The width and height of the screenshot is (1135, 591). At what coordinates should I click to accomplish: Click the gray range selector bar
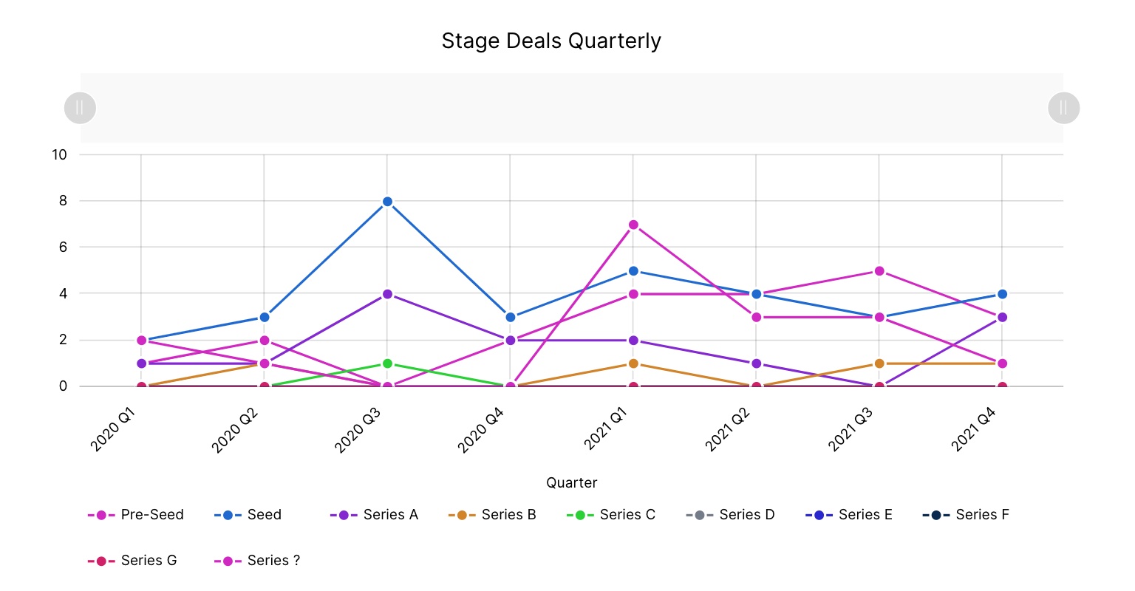click(x=571, y=108)
